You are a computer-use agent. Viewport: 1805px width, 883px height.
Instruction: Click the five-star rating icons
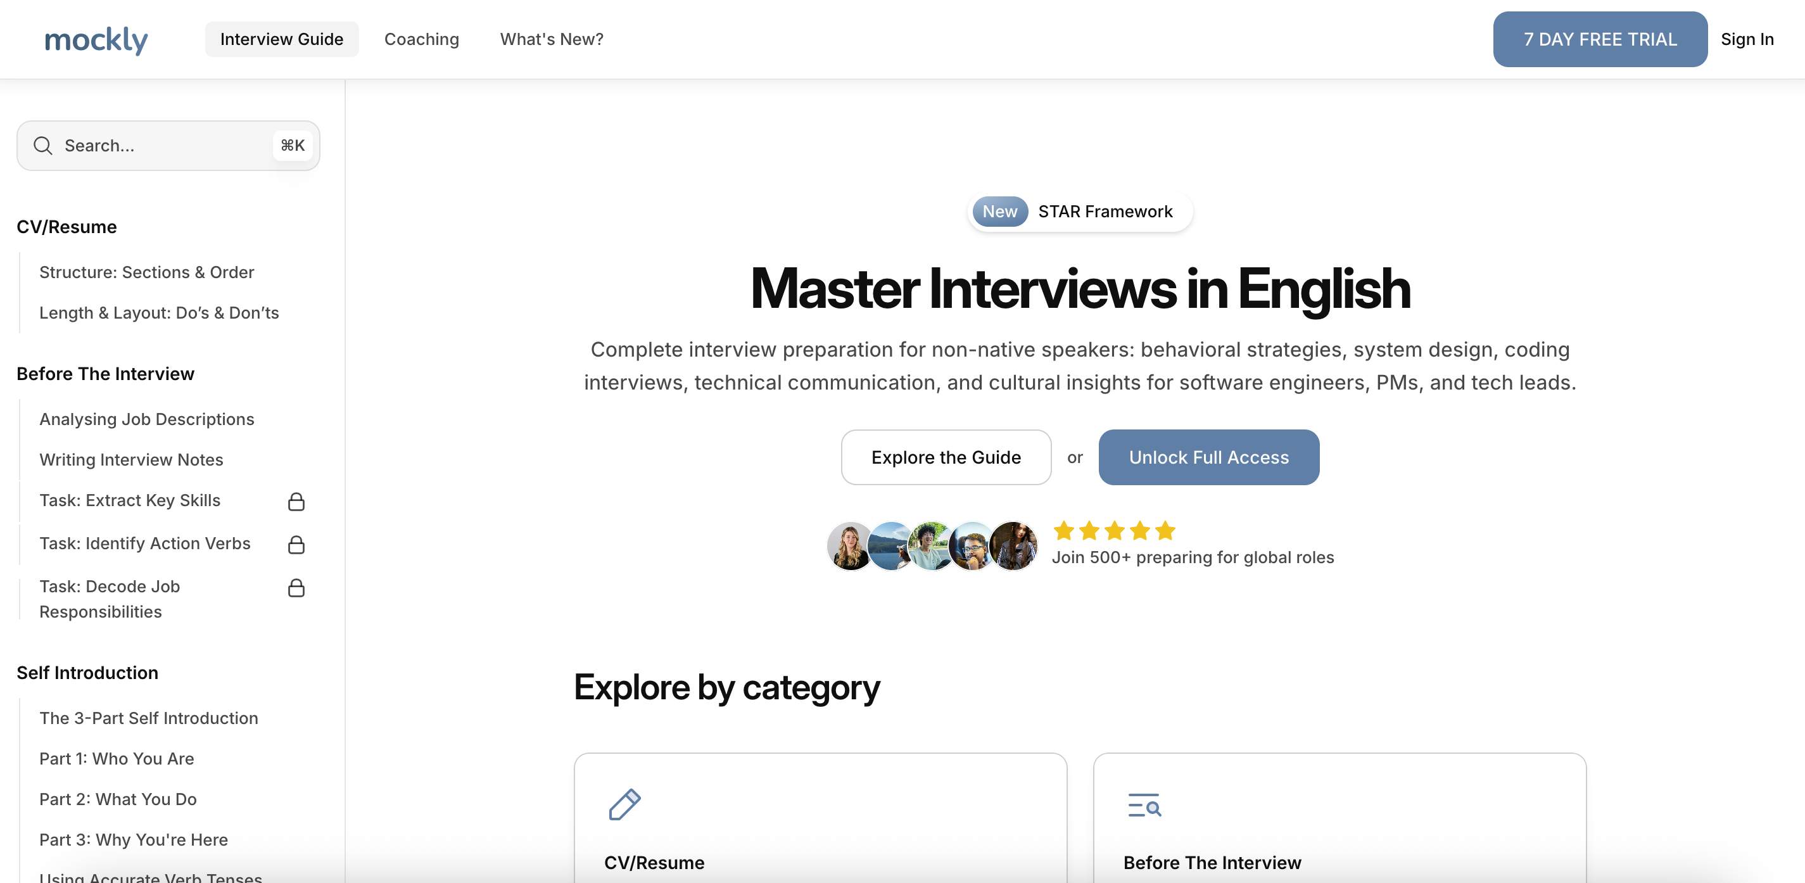tap(1114, 531)
